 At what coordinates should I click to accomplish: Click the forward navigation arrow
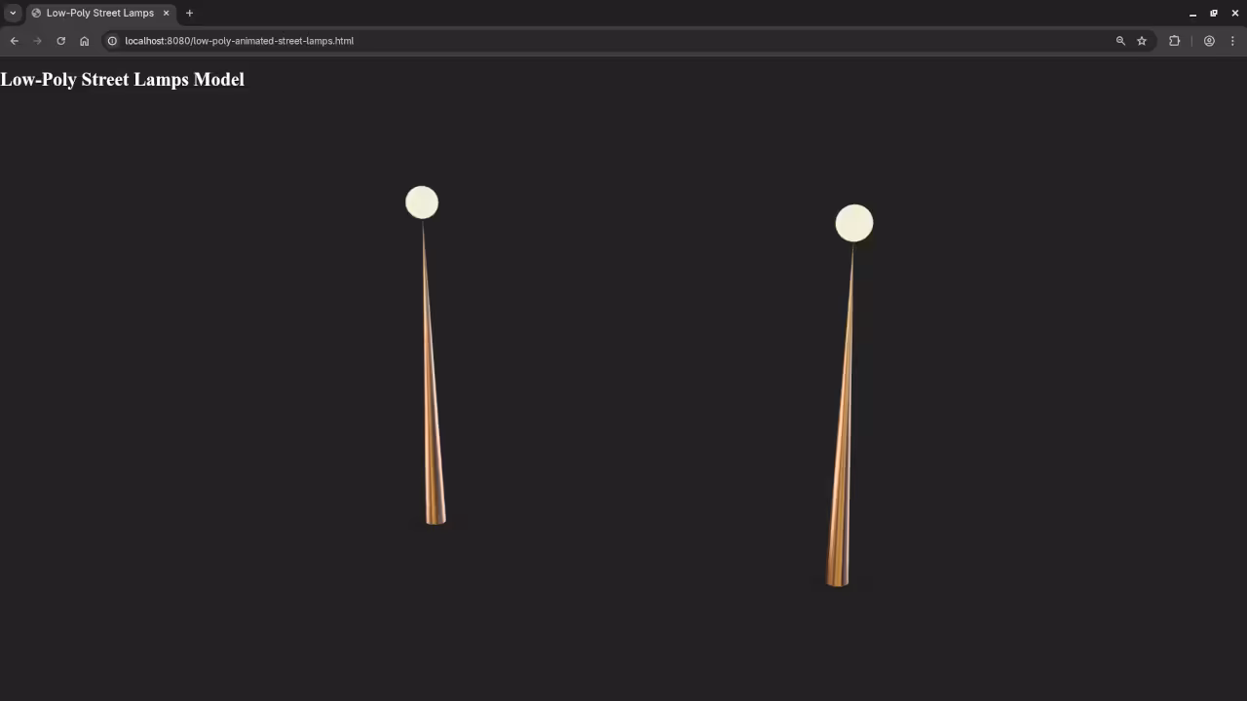click(37, 40)
